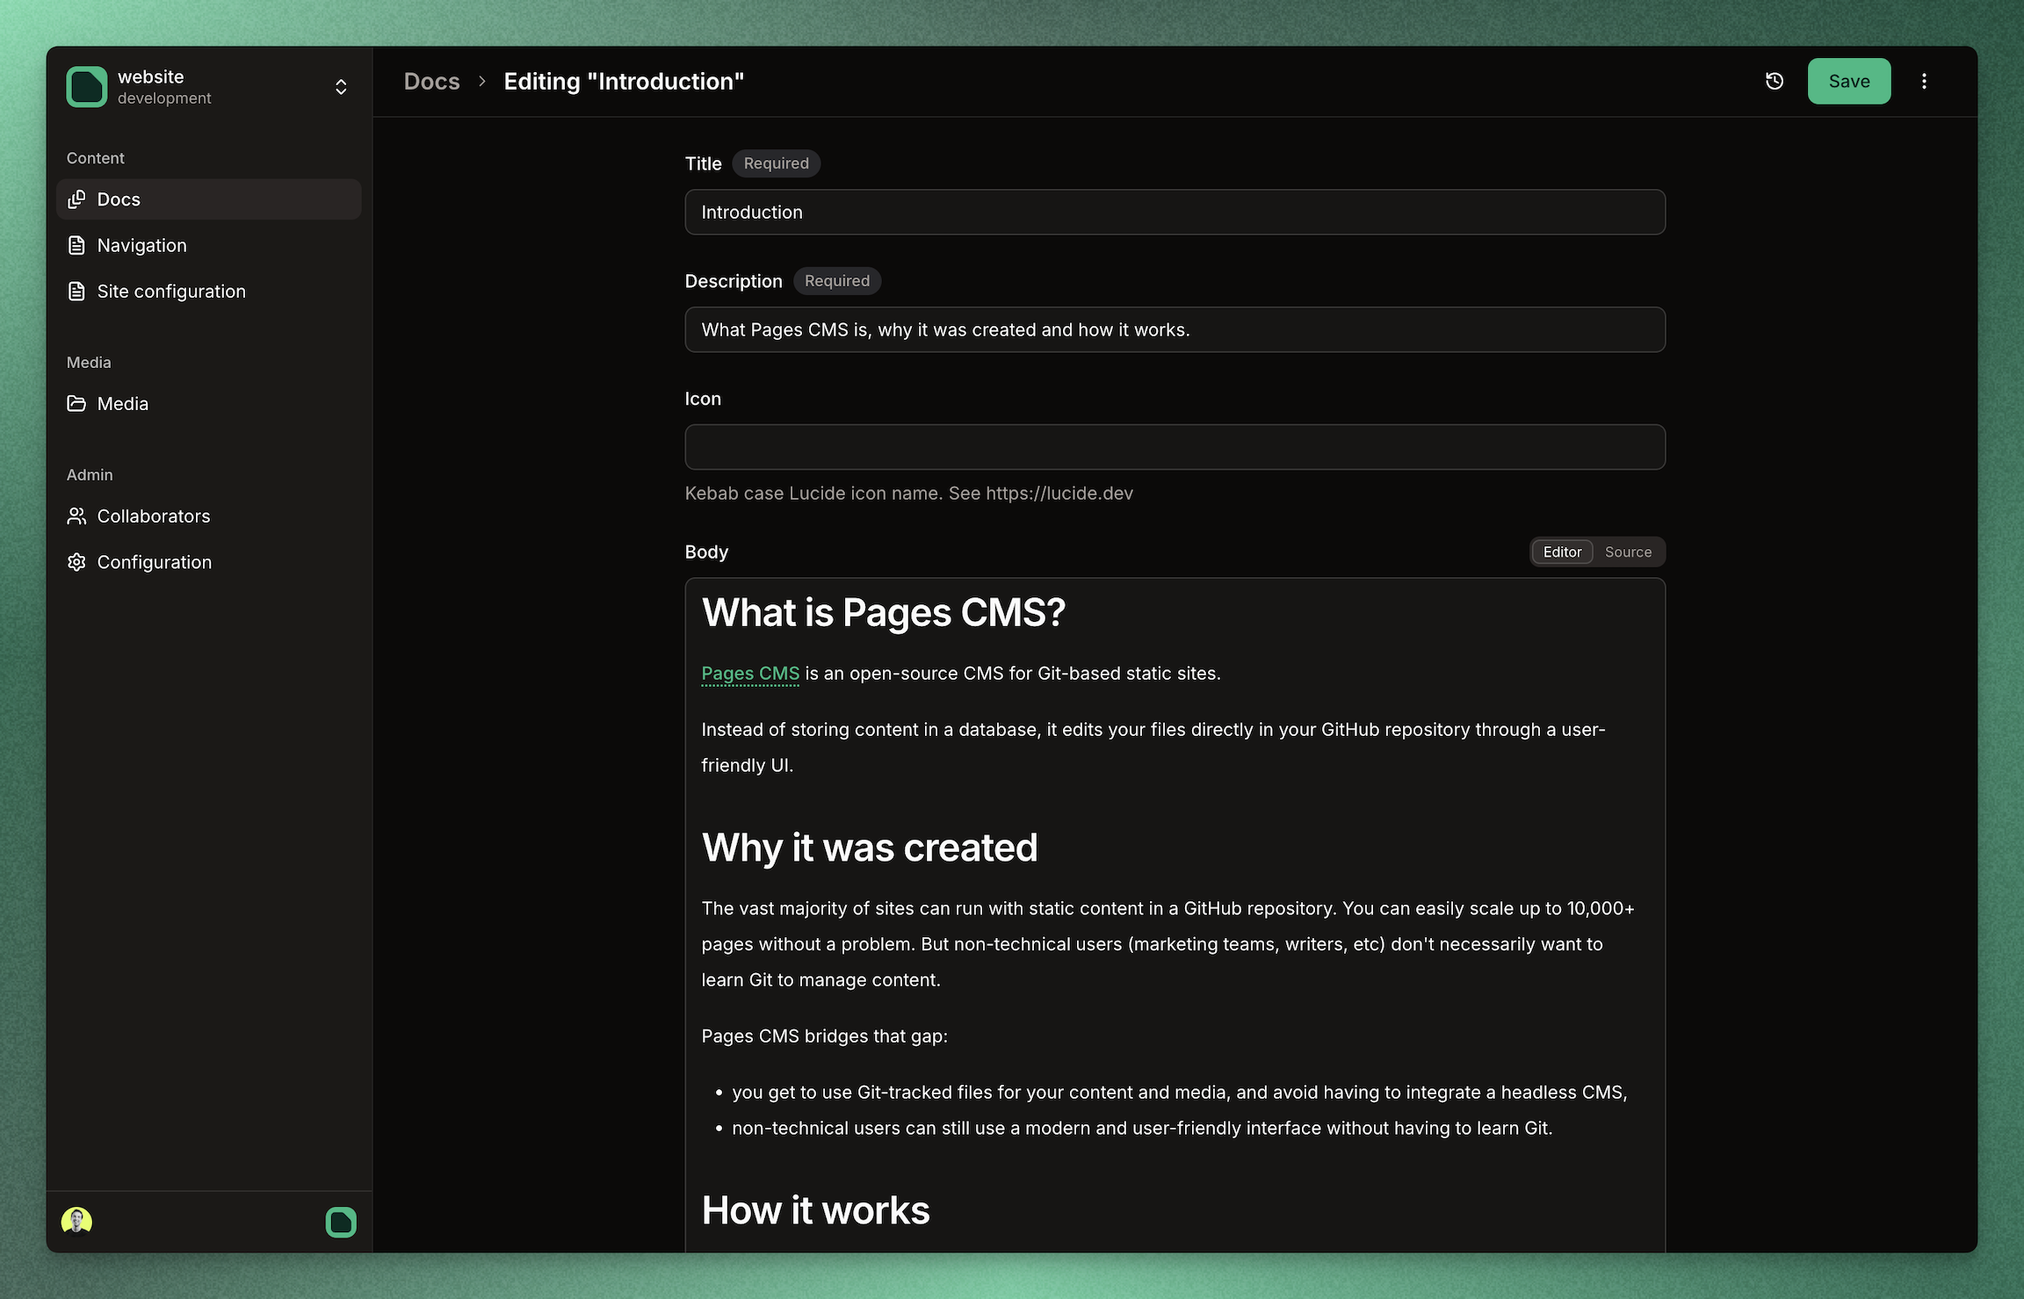2024x1299 pixels.
Task: Click inside the empty Icon field
Action: [x=1175, y=447]
